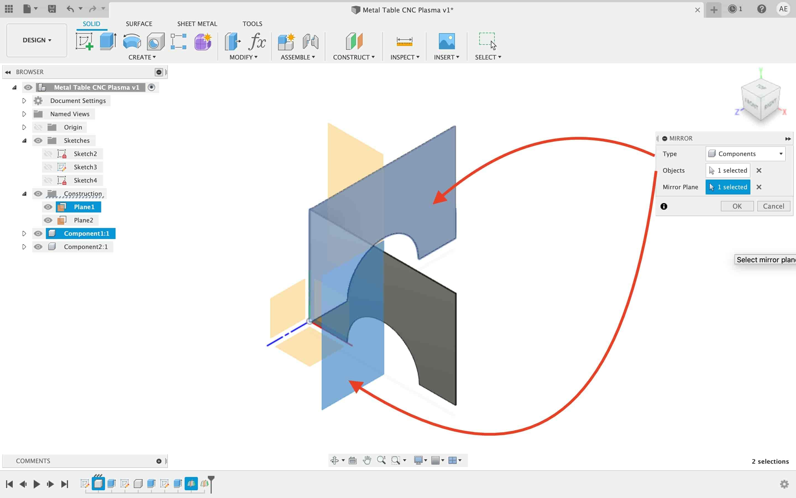796x498 pixels.
Task: Expand Component2:1 node
Action: pyautogui.click(x=24, y=247)
